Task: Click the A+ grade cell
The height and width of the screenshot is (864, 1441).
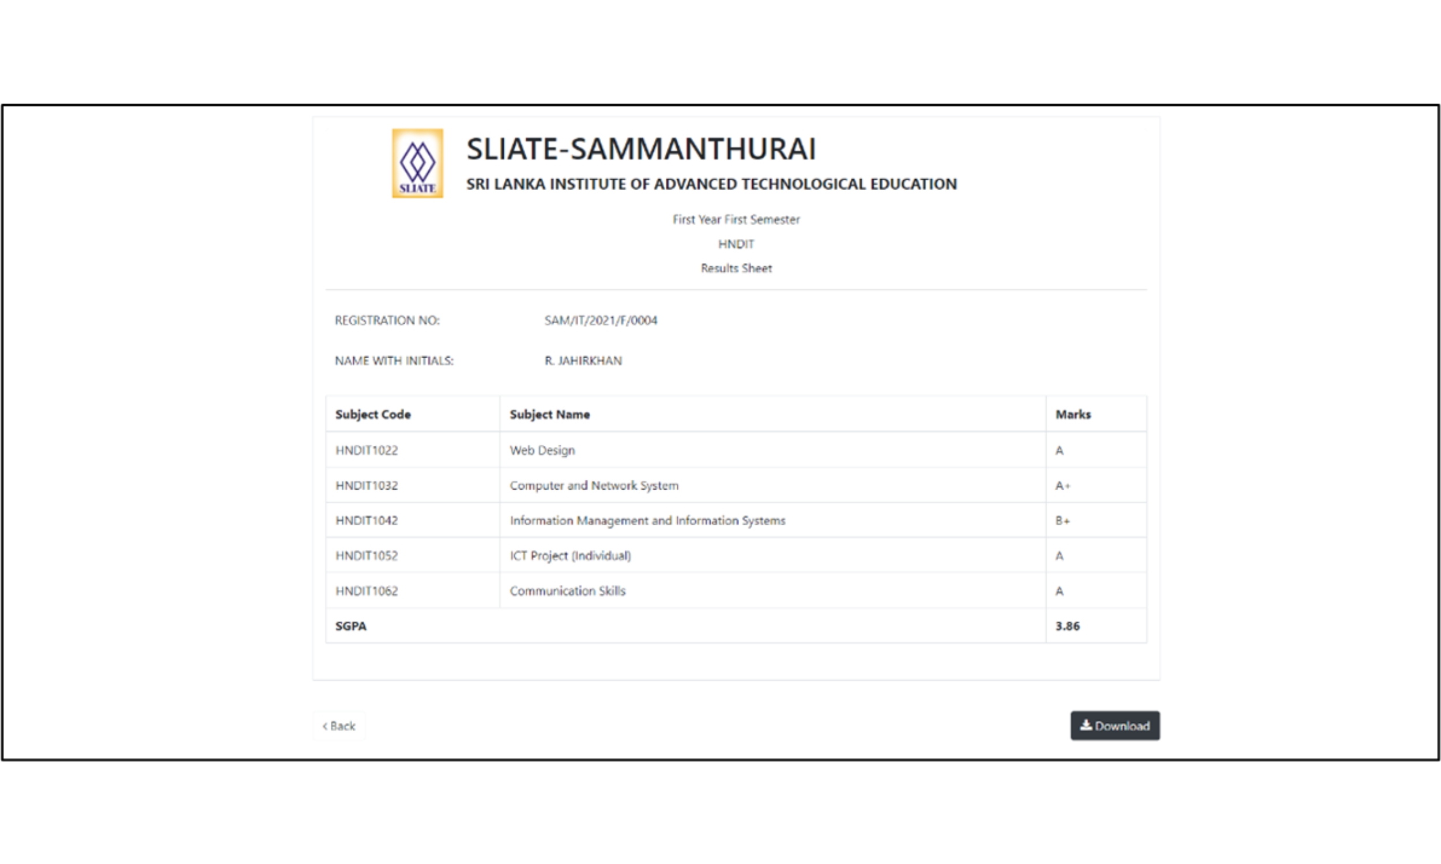Action: (1062, 486)
